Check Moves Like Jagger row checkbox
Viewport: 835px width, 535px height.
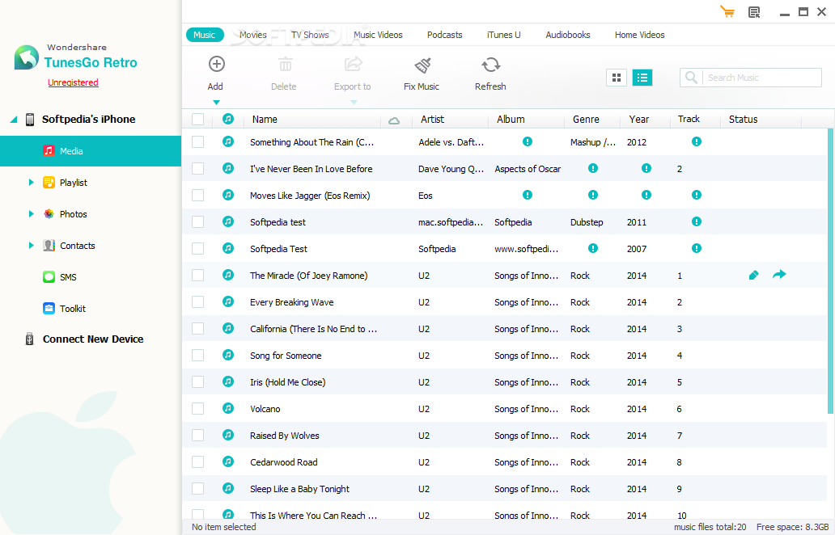coord(197,196)
